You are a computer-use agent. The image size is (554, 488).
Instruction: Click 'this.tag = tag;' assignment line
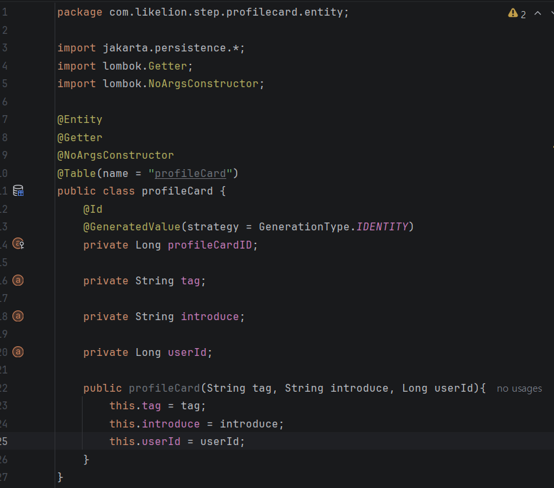[157, 406]
